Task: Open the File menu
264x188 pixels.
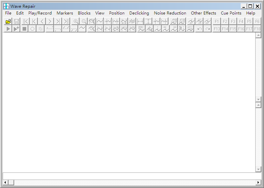Action: tap(8, 13)
